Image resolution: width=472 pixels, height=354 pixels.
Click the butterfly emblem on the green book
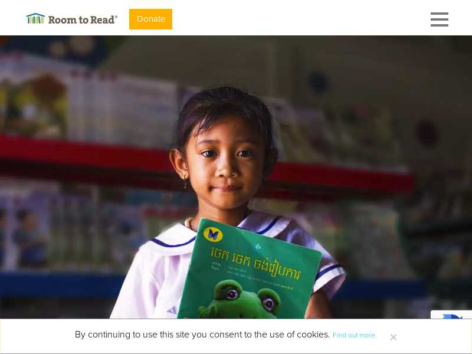[213, 234]
